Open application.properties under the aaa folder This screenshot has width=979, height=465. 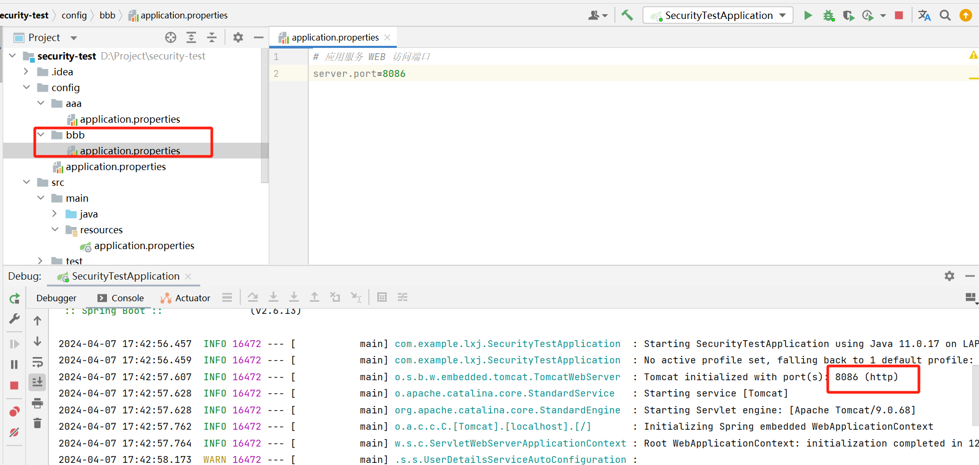tap(130, 119)
